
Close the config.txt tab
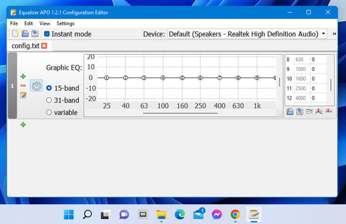click(x=44, y=45)
